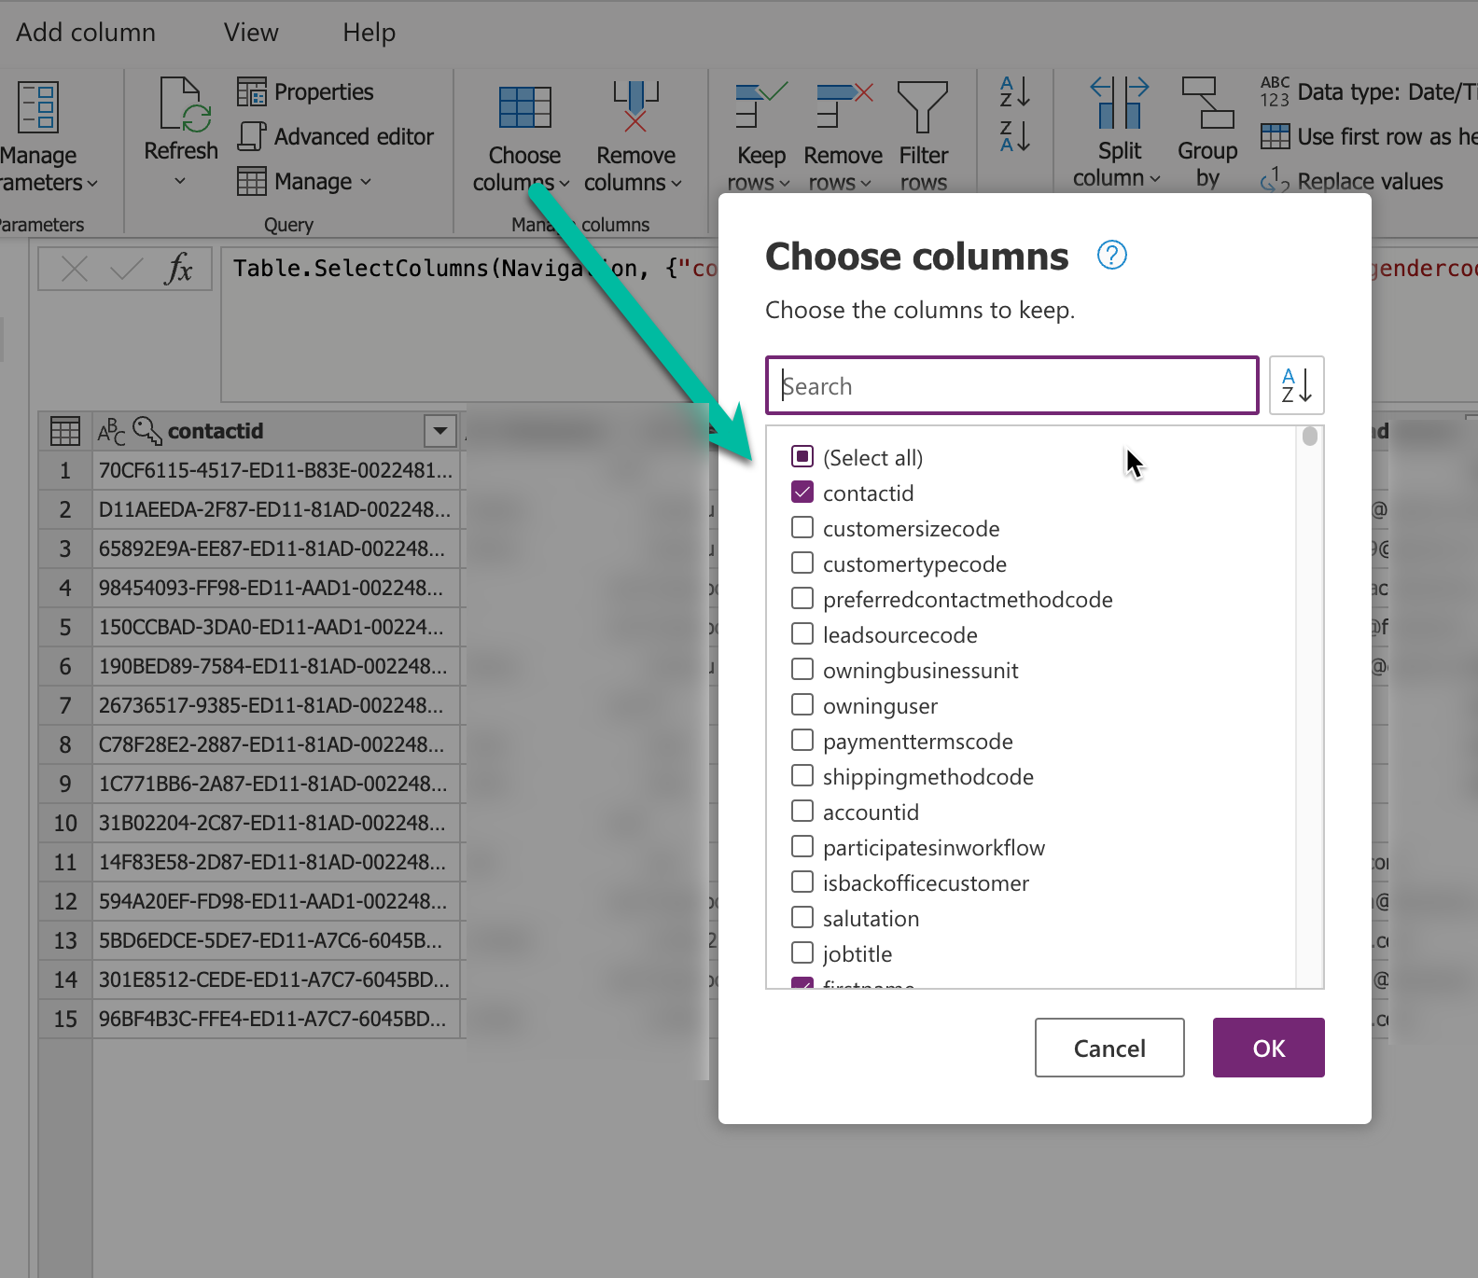
Task: Click row number 8 header
Action: pos(65,744)
